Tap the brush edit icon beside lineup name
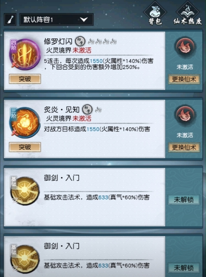The image size is (206, 277). point(10,19)
